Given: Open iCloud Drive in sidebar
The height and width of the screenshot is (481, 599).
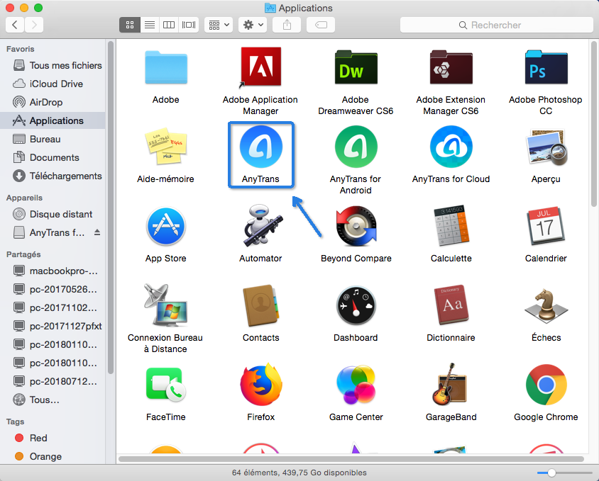Looking at the screenshot, I should pos(53,84).
